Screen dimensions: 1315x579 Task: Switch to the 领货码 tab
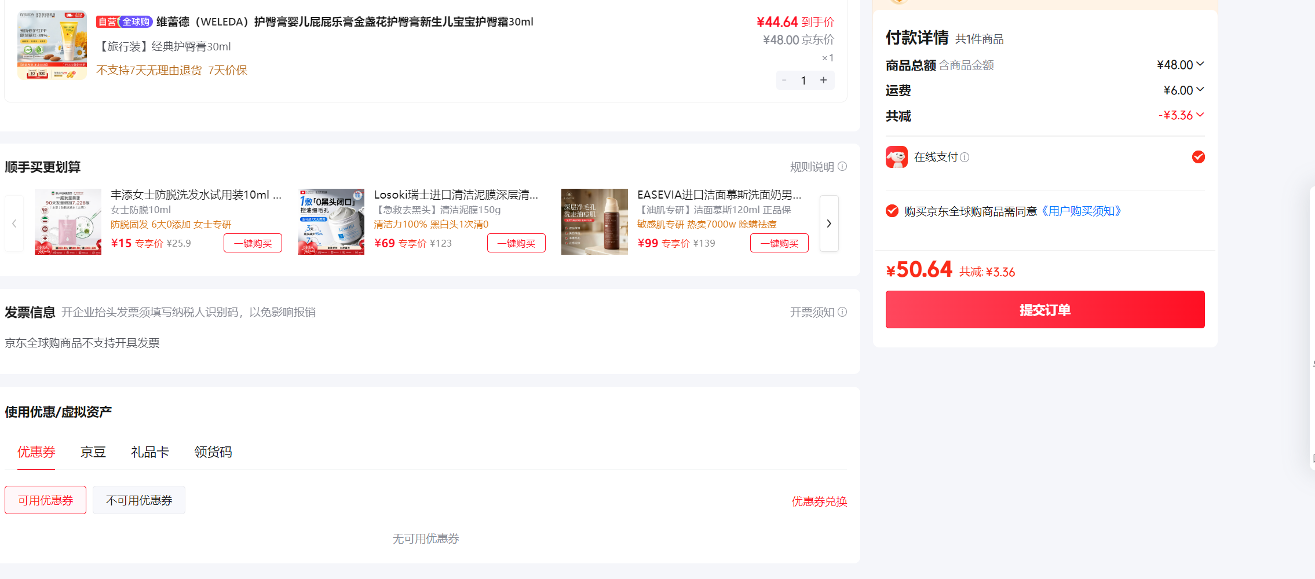click(x=213, y=452)
